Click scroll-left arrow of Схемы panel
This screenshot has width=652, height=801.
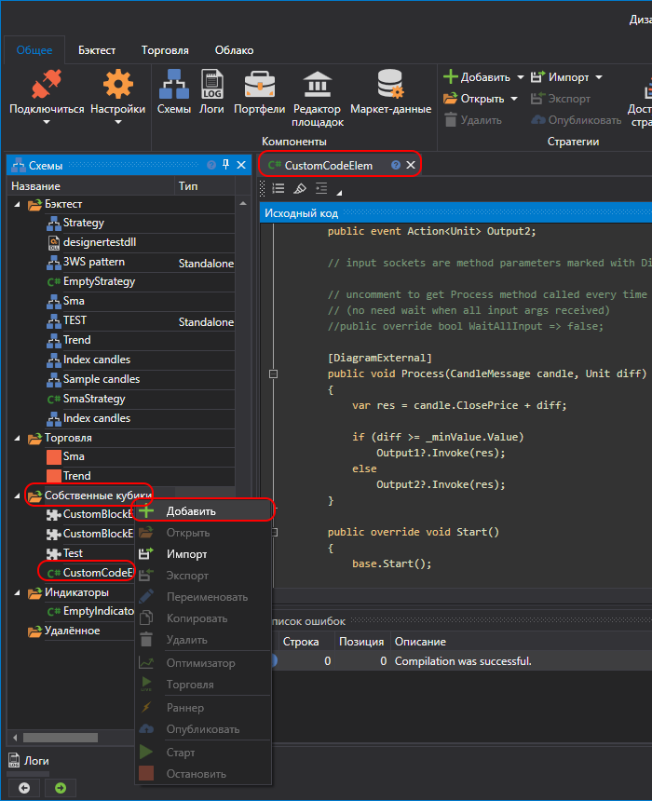(x=15, y=738)
